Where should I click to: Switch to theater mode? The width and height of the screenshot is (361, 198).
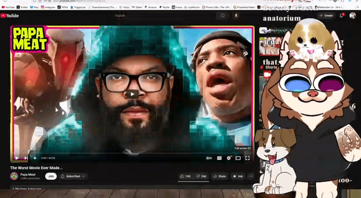click(x=238, y=158)
